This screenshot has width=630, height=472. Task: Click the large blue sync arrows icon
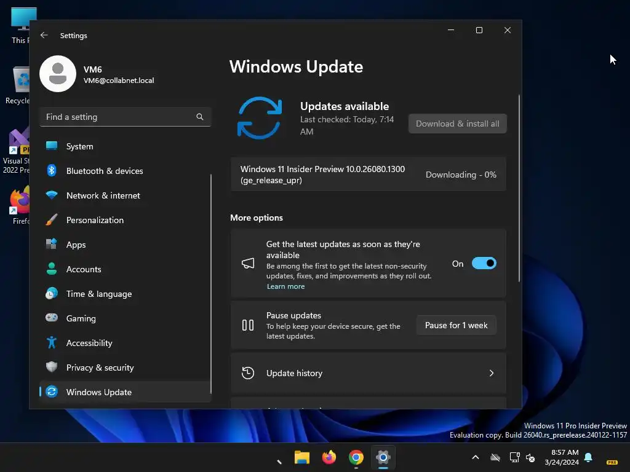coord(260,118)
